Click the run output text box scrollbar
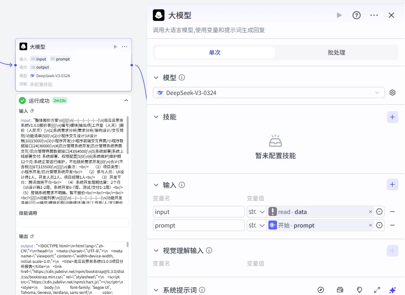Image resolution: width=405 pixels, height=295 pixels. 128,245
